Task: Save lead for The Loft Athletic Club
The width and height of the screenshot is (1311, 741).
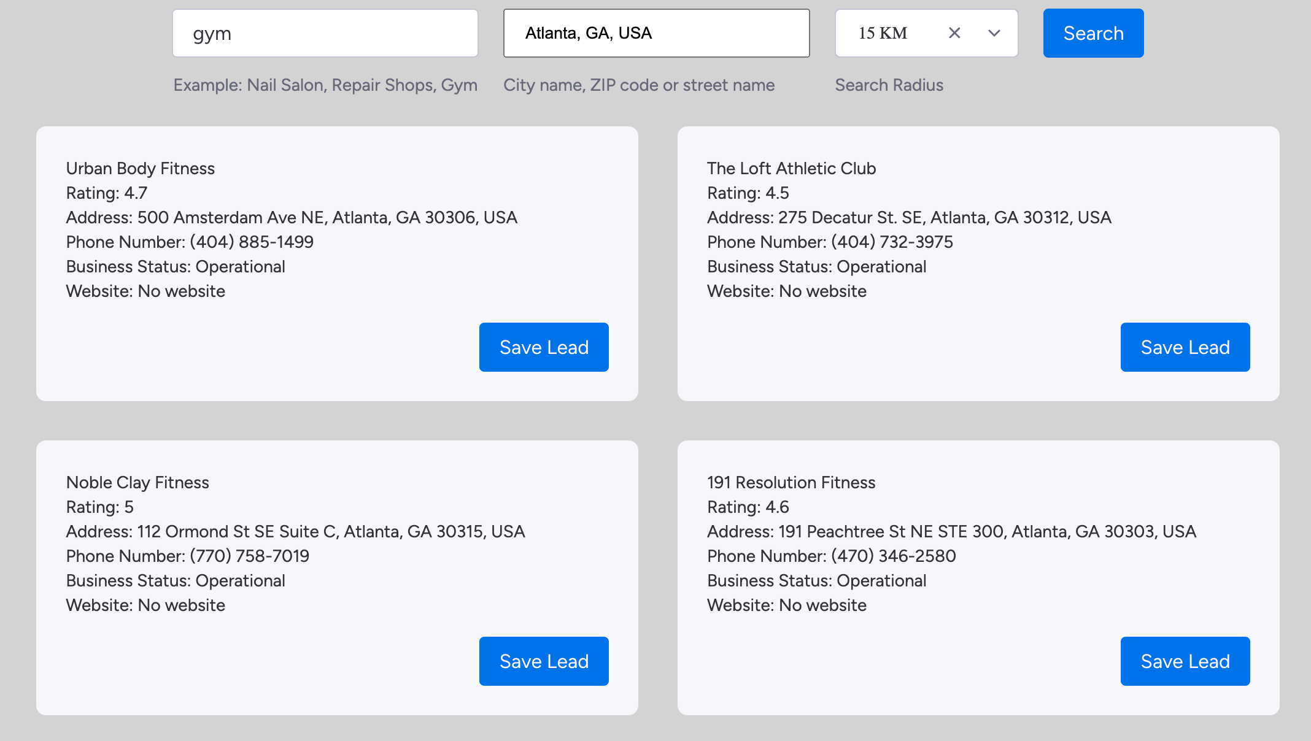Action: tap(1185, 347)
